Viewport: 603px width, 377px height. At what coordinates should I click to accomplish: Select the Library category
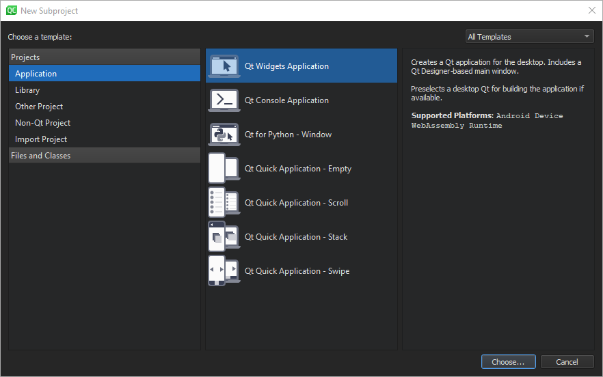[27, 90]
